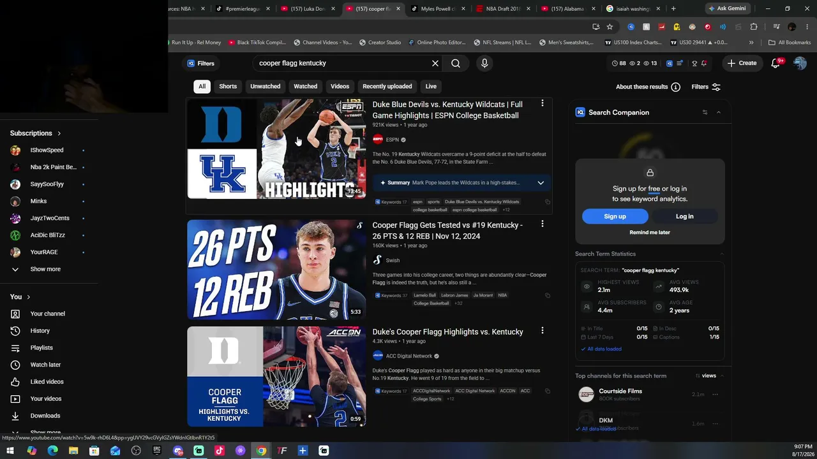Clear the search box text
This screenshot has height=459, width=817.
pyautogui.click(x=435, y=63)
